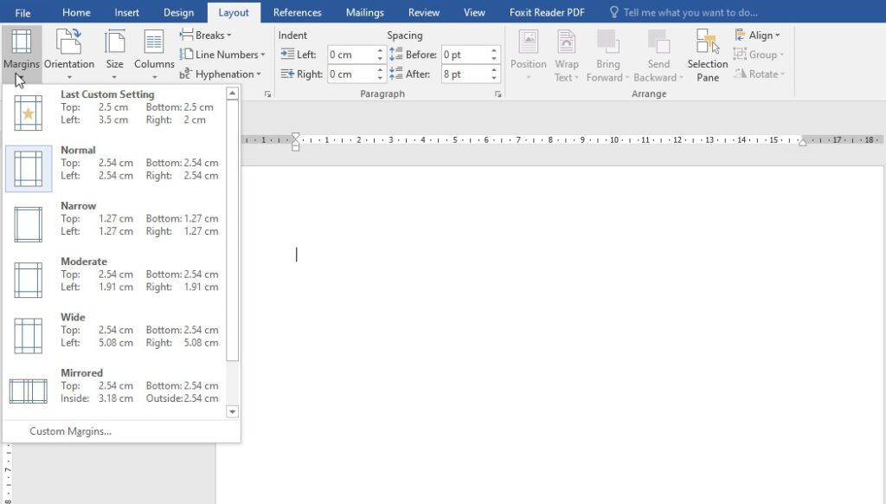This screenshot has height=504, width=886.
Task: Pick the Mirrored margins preset icon
Action: [29, 391]
